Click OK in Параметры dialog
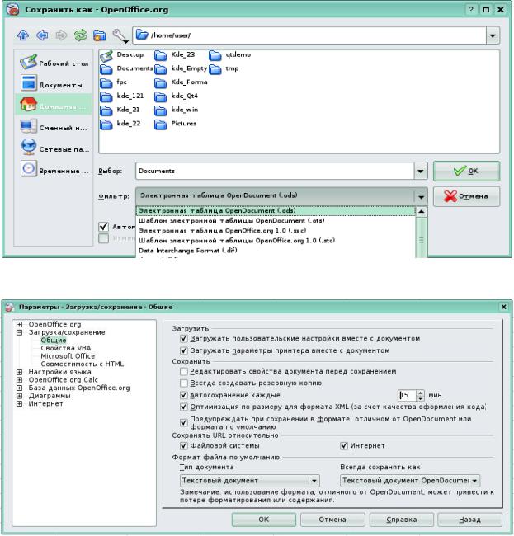 pos(264,520)
